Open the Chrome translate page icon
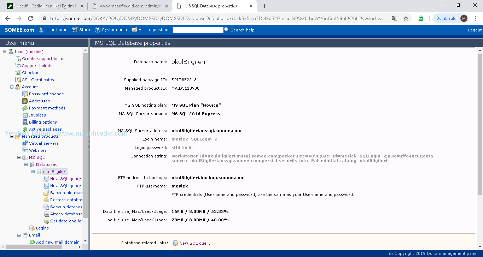 395,18
